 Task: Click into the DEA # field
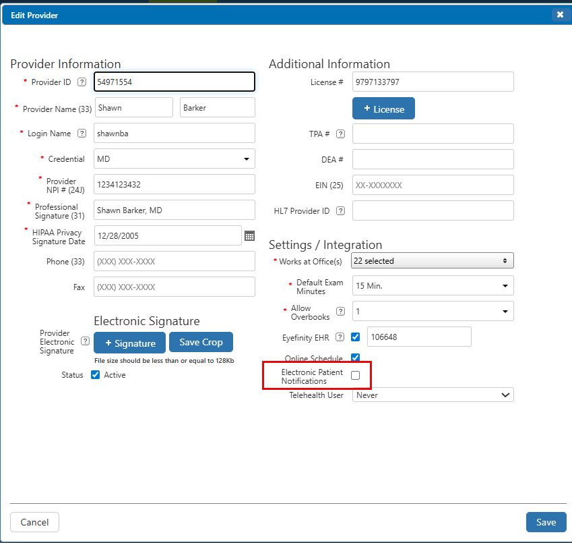[x=433, y=160]
